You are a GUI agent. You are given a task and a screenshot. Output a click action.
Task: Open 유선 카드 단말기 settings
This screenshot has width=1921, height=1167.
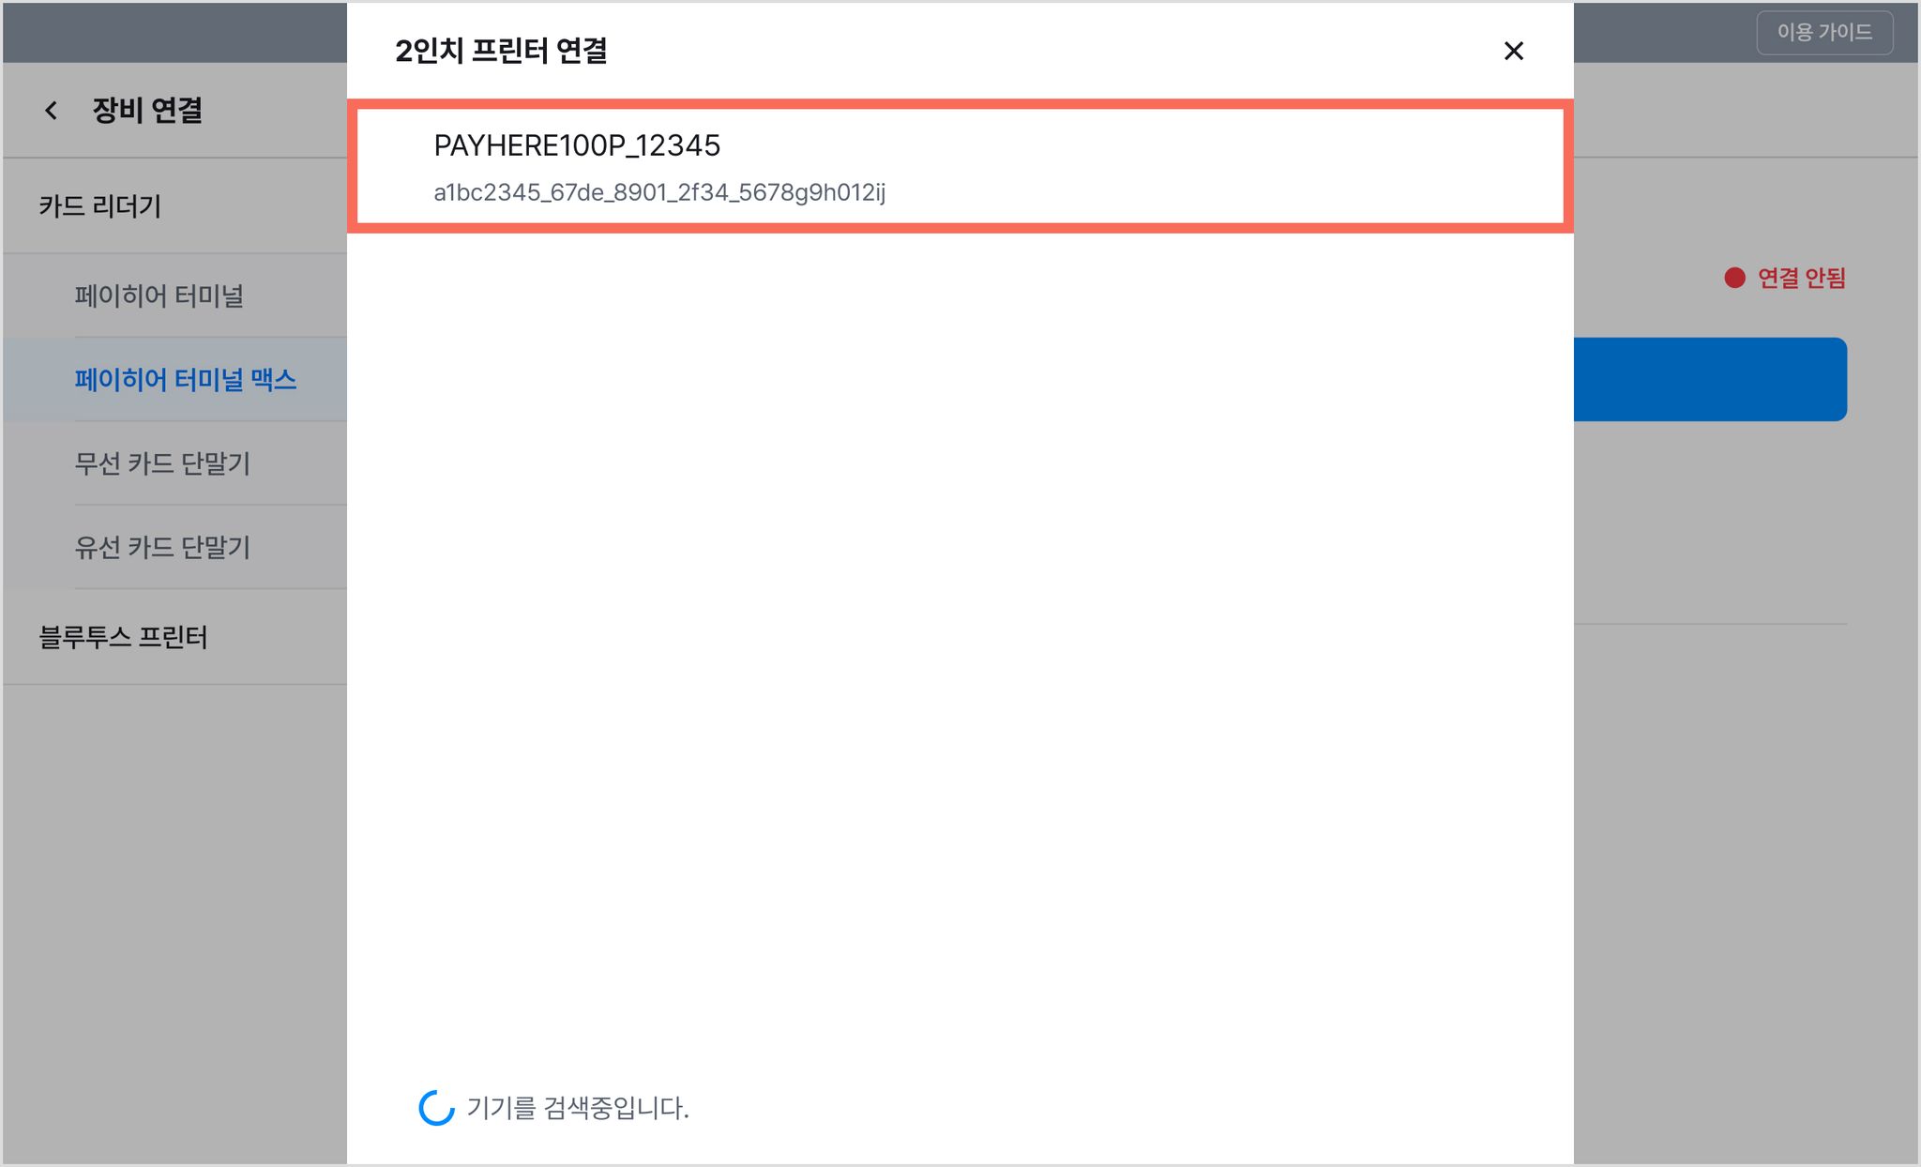(x=162, y=547)
